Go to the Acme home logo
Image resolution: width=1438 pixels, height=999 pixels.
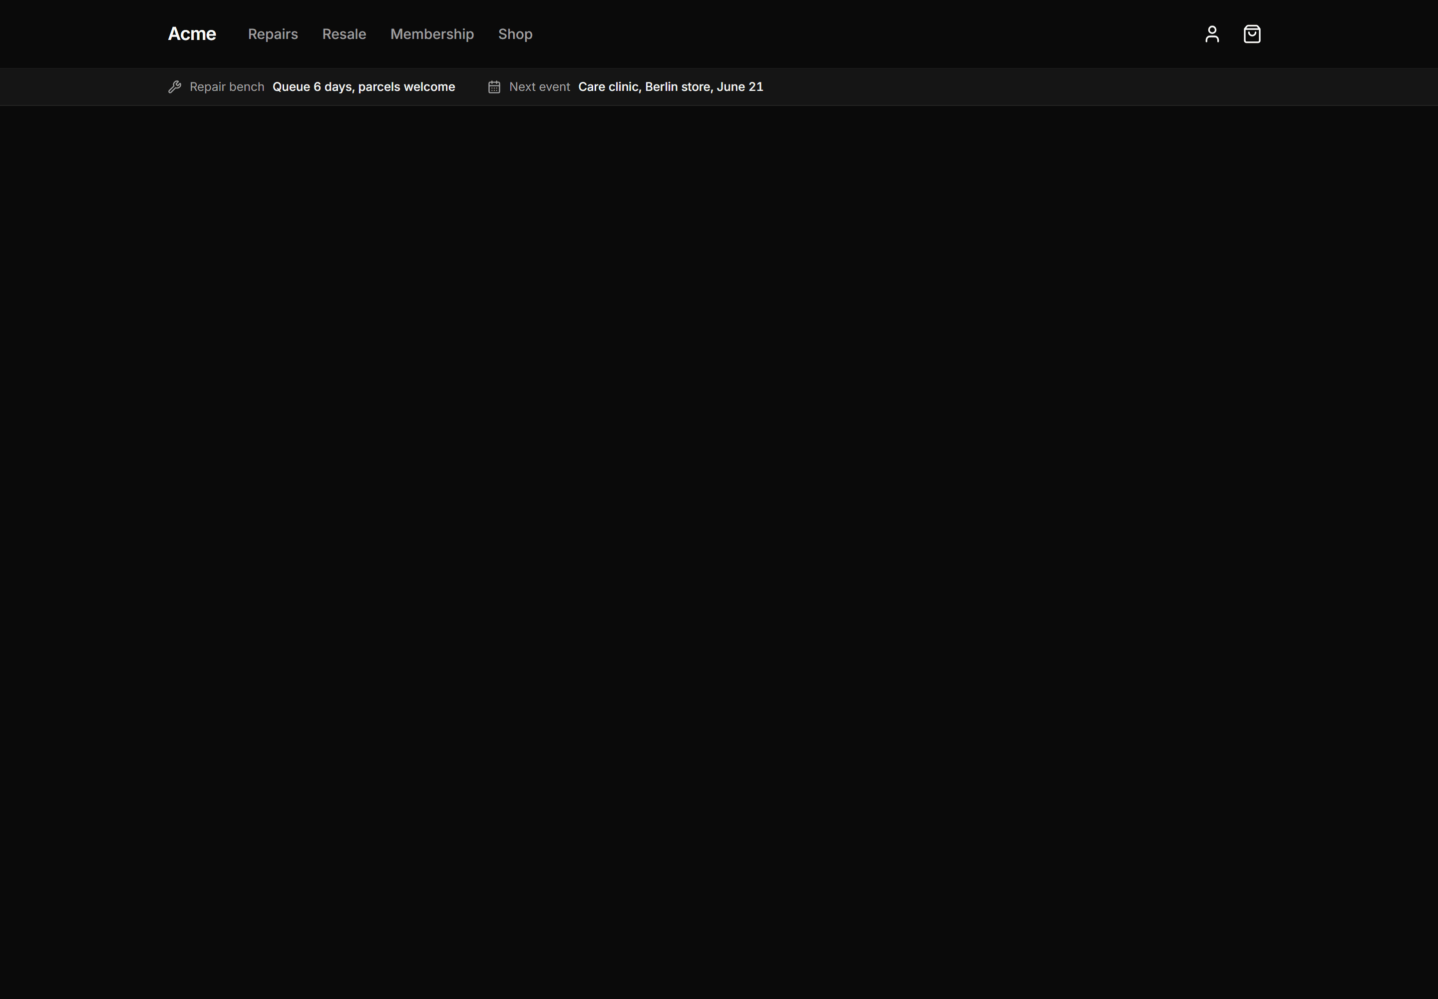[192, 34]
